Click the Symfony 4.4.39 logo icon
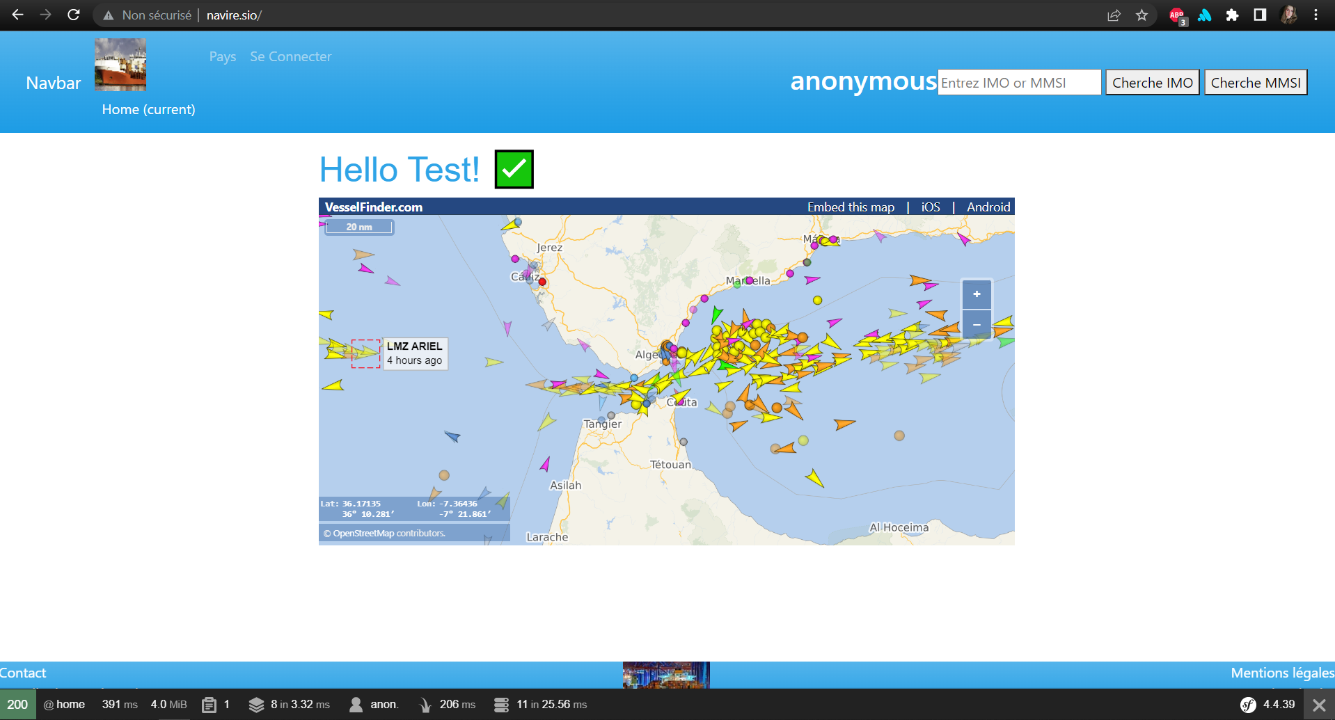Image resolution: width=1335 pixels, height=720 pixels. pos(1248,705)
